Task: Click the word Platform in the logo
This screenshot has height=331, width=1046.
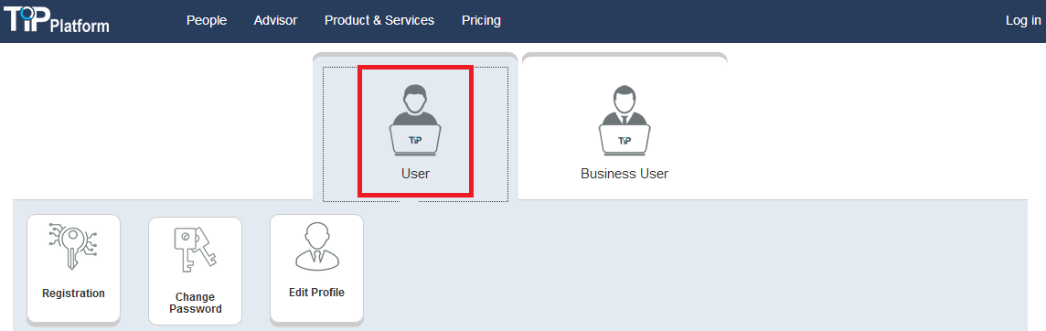Action: point(80,26)
